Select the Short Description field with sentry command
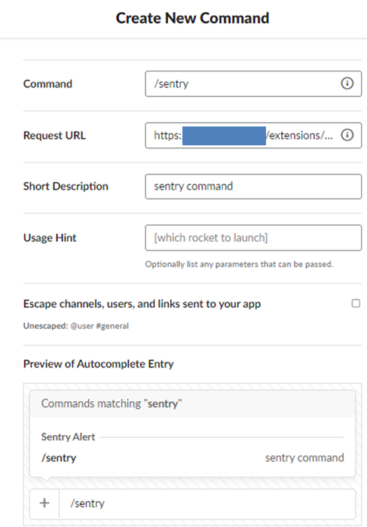The width and height of the screenshot is (367, 527). pyautogui.click(x=253, y=187)
